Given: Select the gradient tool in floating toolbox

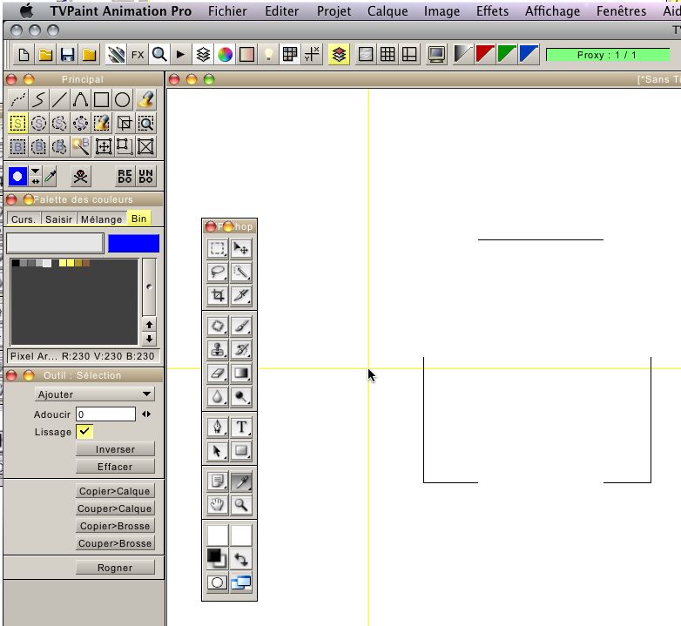Looking at the screenshot, I should 241,374.
